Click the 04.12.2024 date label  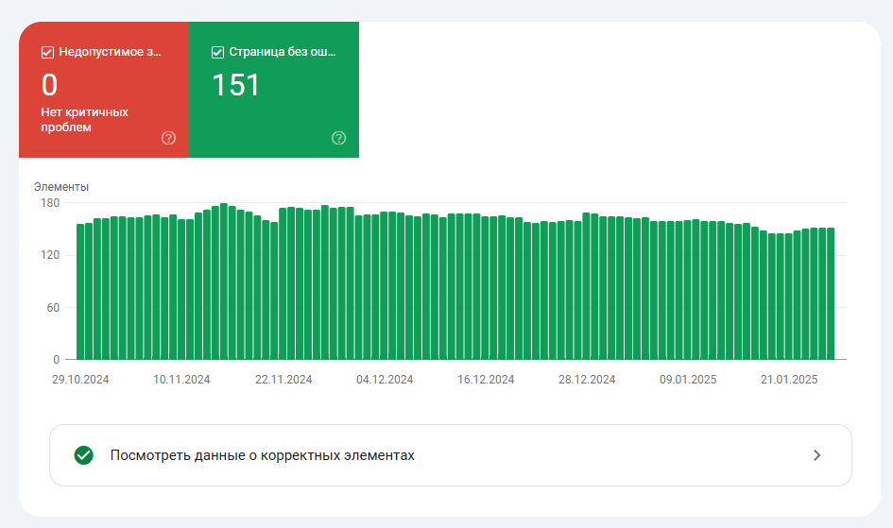(385, 380)
